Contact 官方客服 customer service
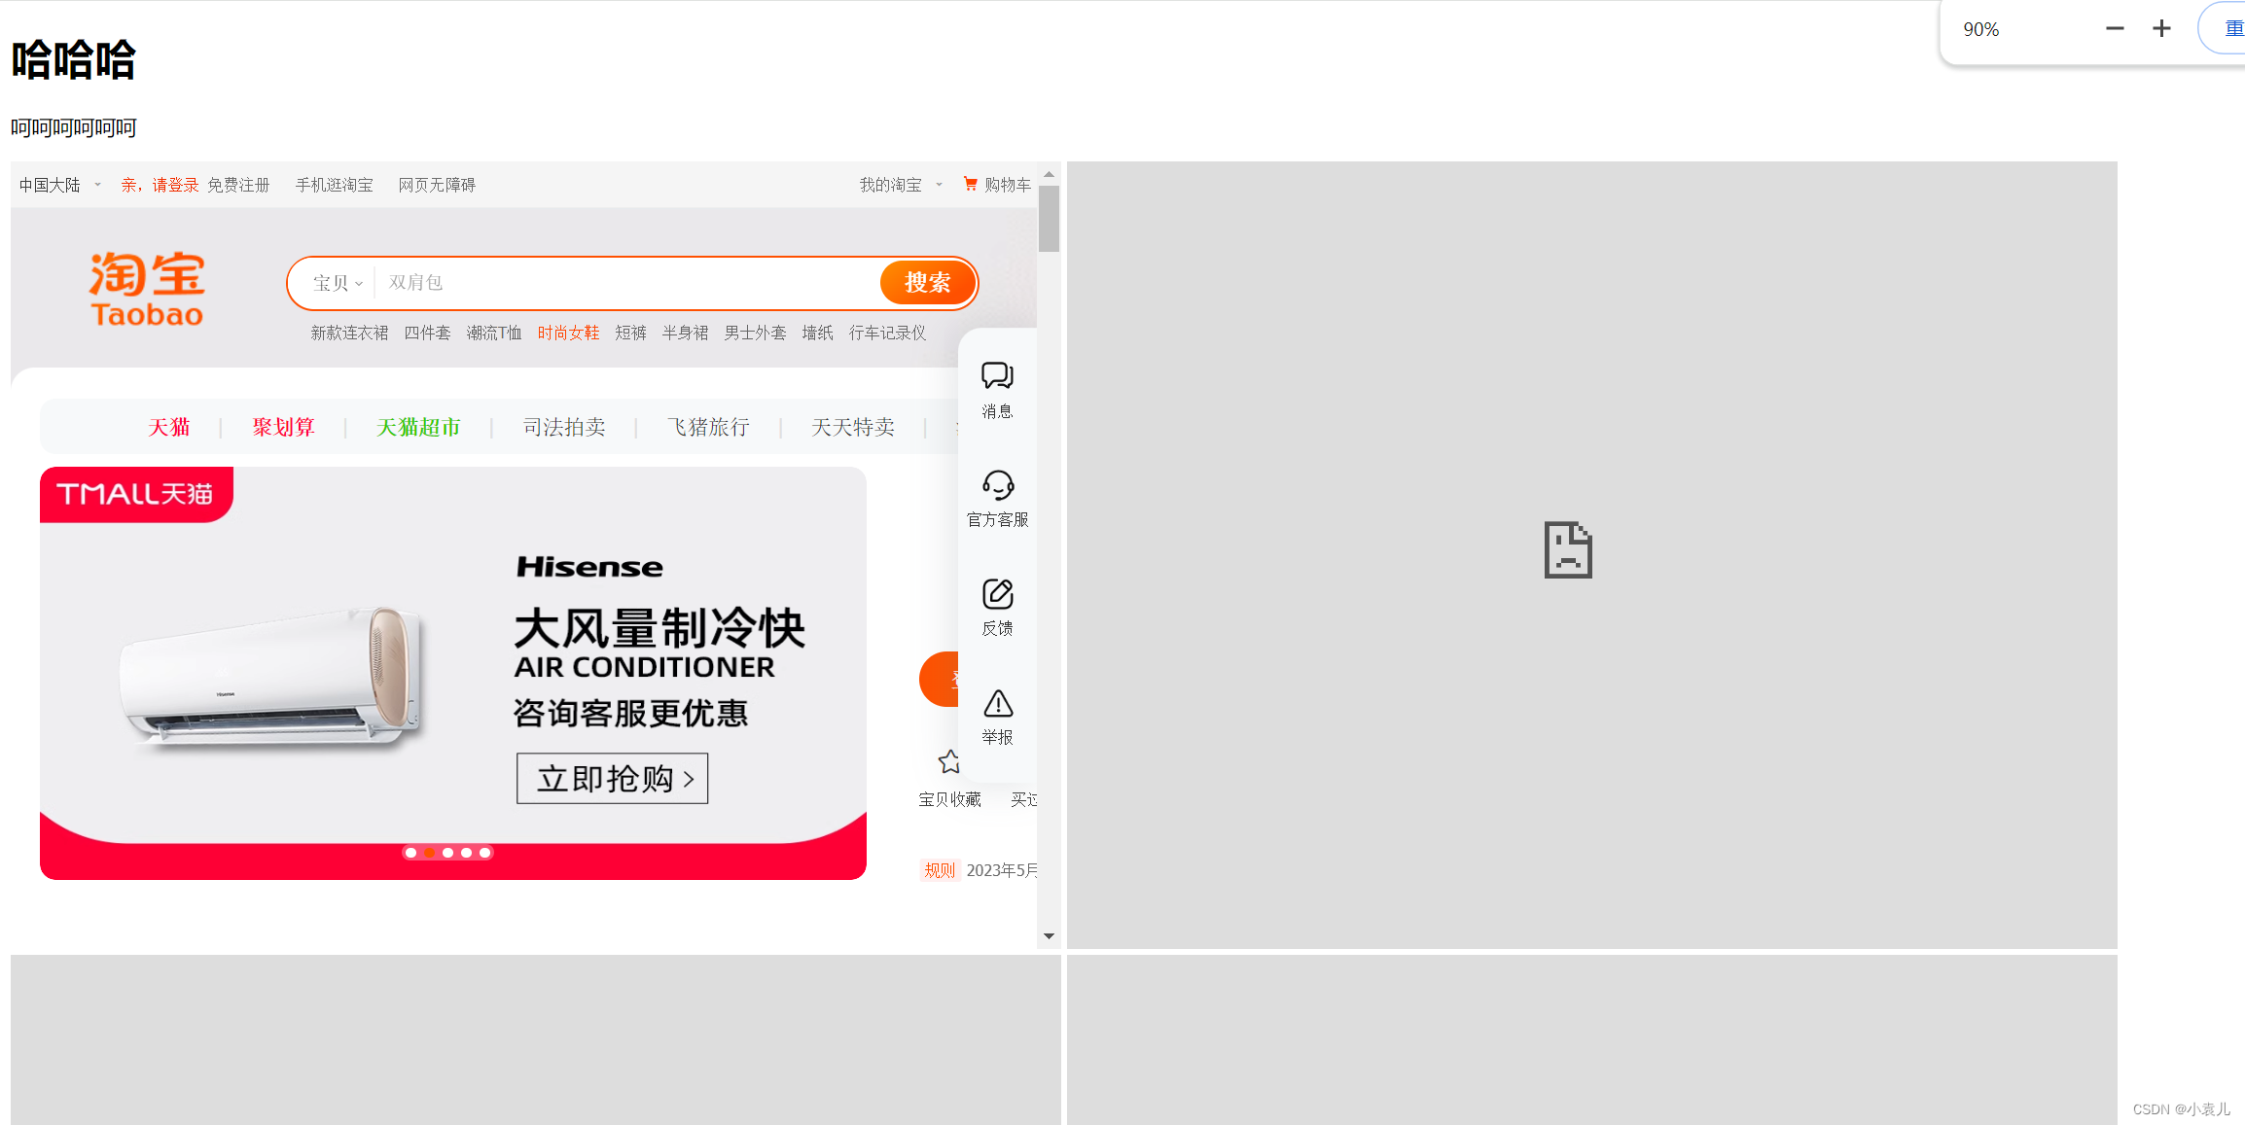The width and height of the screenshot is (2245, 1125). (996, 496)
